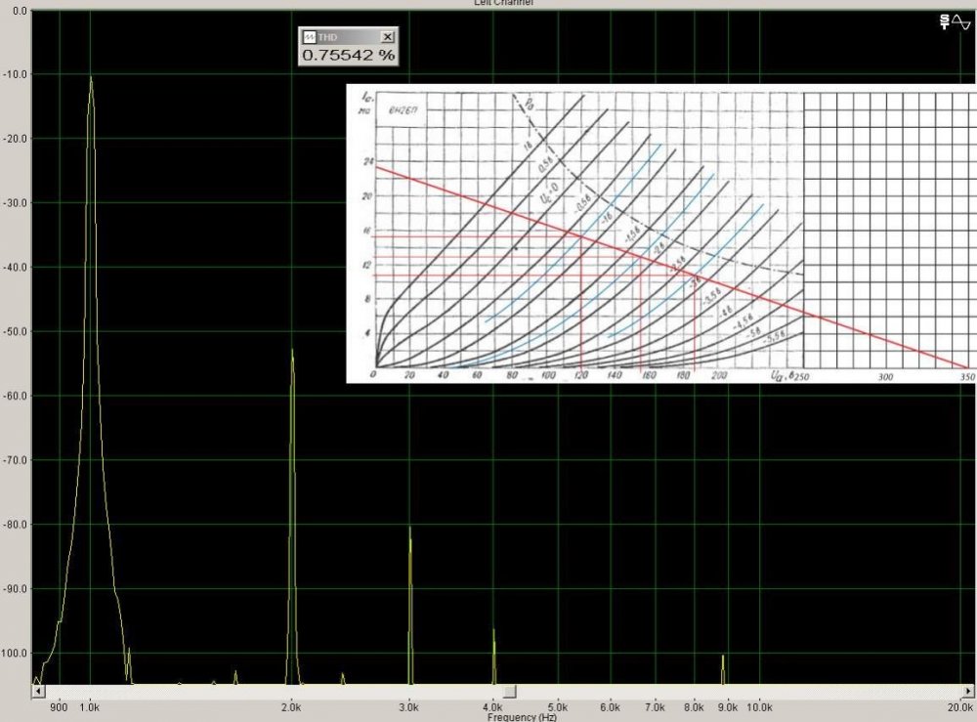Click the -10.0 dB axis label
The height and width of the screenshot is (722, 977).
tap(19, 74)
